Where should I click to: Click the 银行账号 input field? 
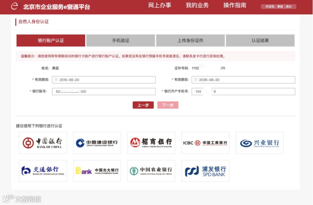pyautogui.click(x=104, y=91)
